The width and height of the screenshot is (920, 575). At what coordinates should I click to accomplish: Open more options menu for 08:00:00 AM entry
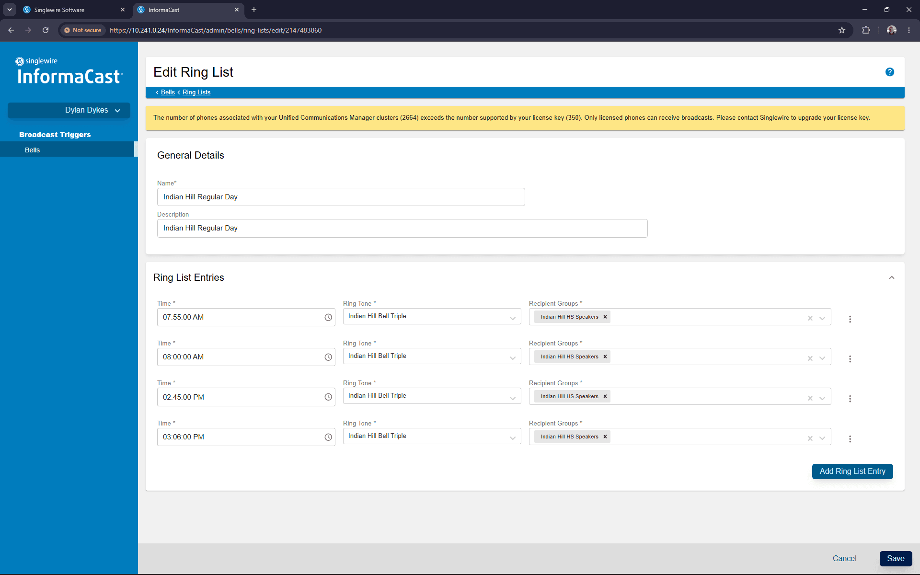(850, 359)
